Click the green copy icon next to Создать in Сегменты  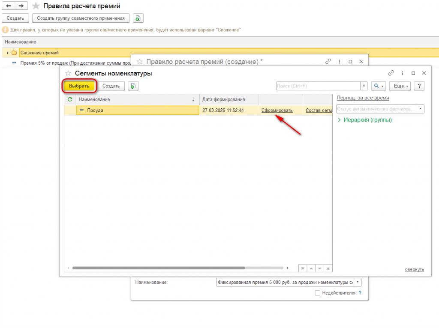pyautogui.click(x=133, y=86)
